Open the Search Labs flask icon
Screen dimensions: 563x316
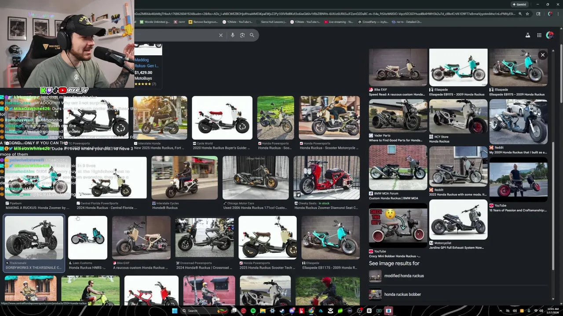click(x=528, y=35)
